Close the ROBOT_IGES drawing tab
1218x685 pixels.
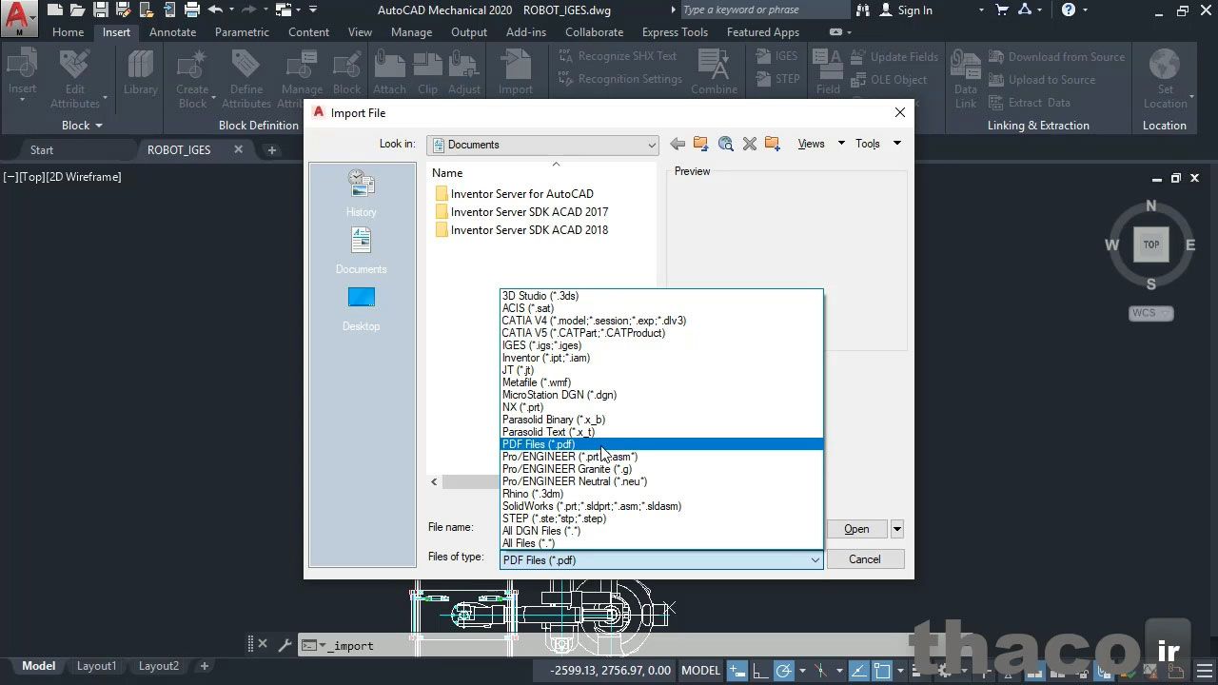[239, 149]
